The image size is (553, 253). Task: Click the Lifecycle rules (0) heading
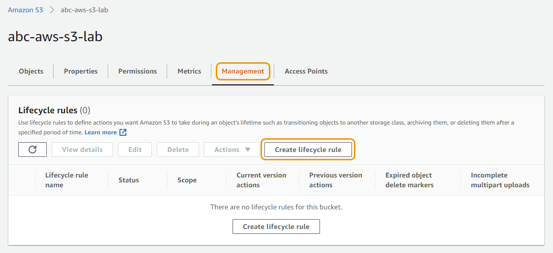54,110
